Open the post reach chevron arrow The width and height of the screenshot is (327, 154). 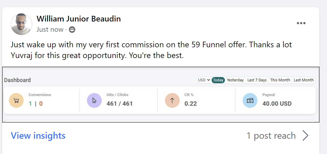point(305,136)
